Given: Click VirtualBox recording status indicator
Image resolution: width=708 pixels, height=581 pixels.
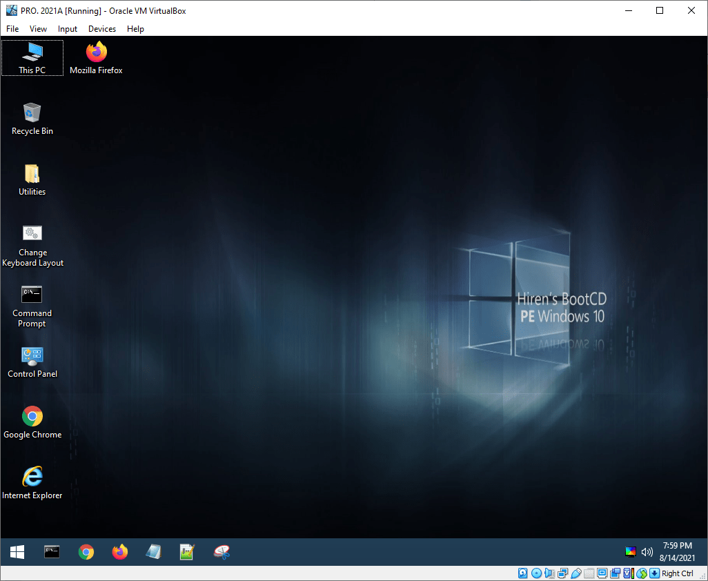Looking at the screenshot, I should click(x=615, y=573).
